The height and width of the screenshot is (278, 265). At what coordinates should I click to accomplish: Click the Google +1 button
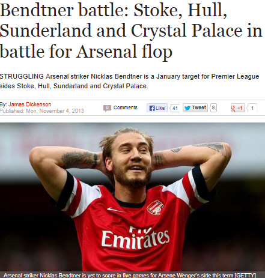pyautogui.click(x=237, y=108)
